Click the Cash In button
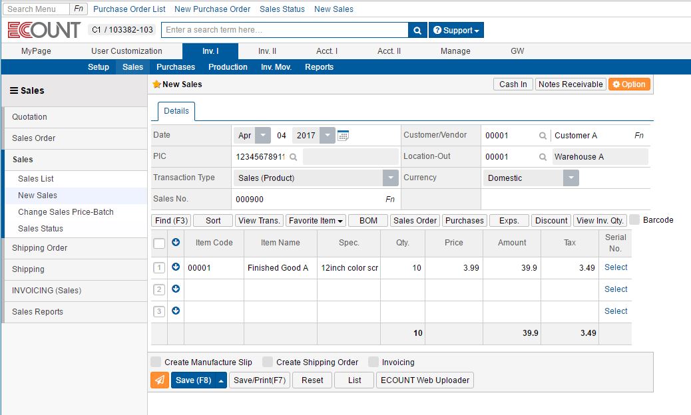 coord(513,84)
